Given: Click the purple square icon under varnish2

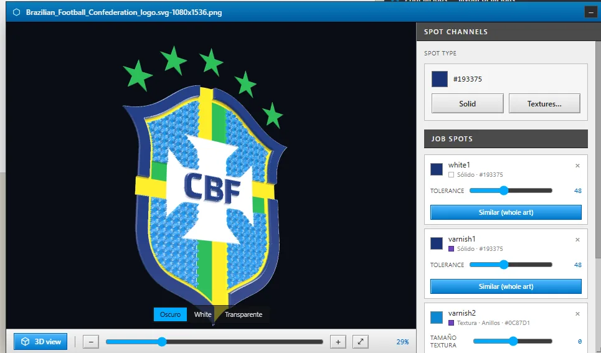Looking at the screenshot, I should click(451, 322).
